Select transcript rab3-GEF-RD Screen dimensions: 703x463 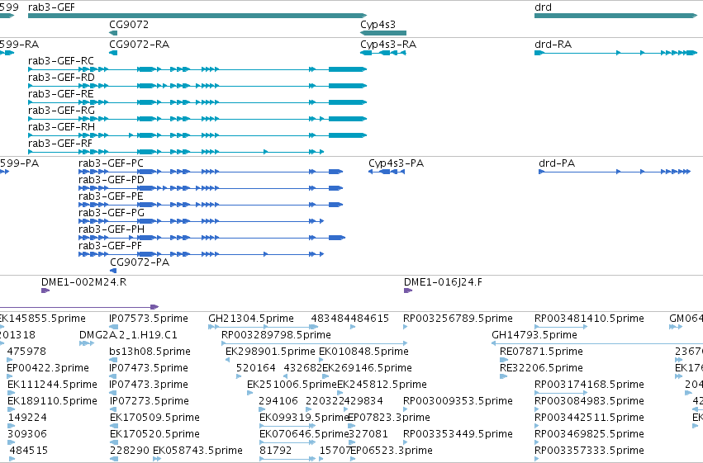[197, 86]
